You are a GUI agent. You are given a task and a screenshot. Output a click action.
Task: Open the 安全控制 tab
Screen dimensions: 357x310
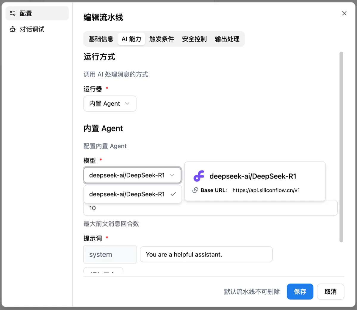[x=194, y=39]
